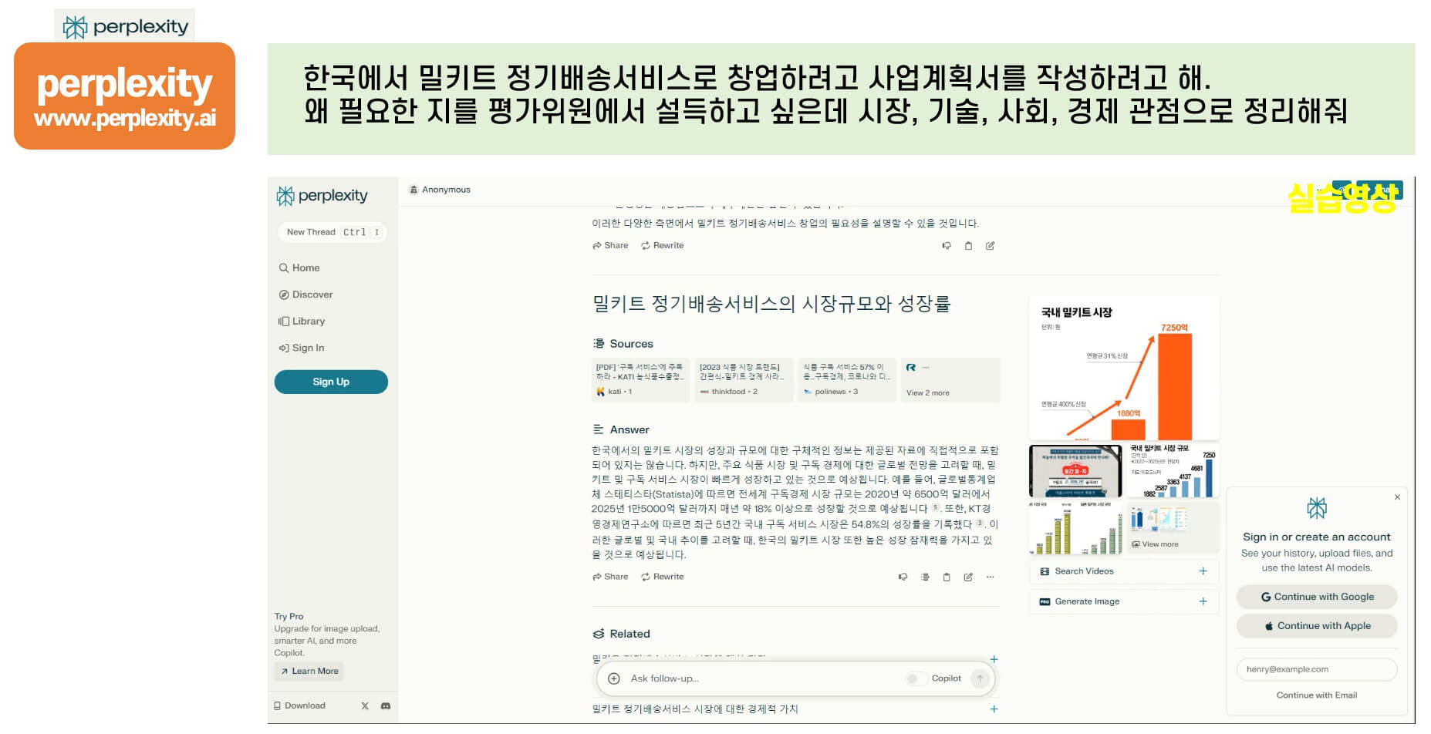Screen dimensions: 1431x734
Task: Open the large 국내 밀키트 시장 chart image
Action: point(1124,368)
